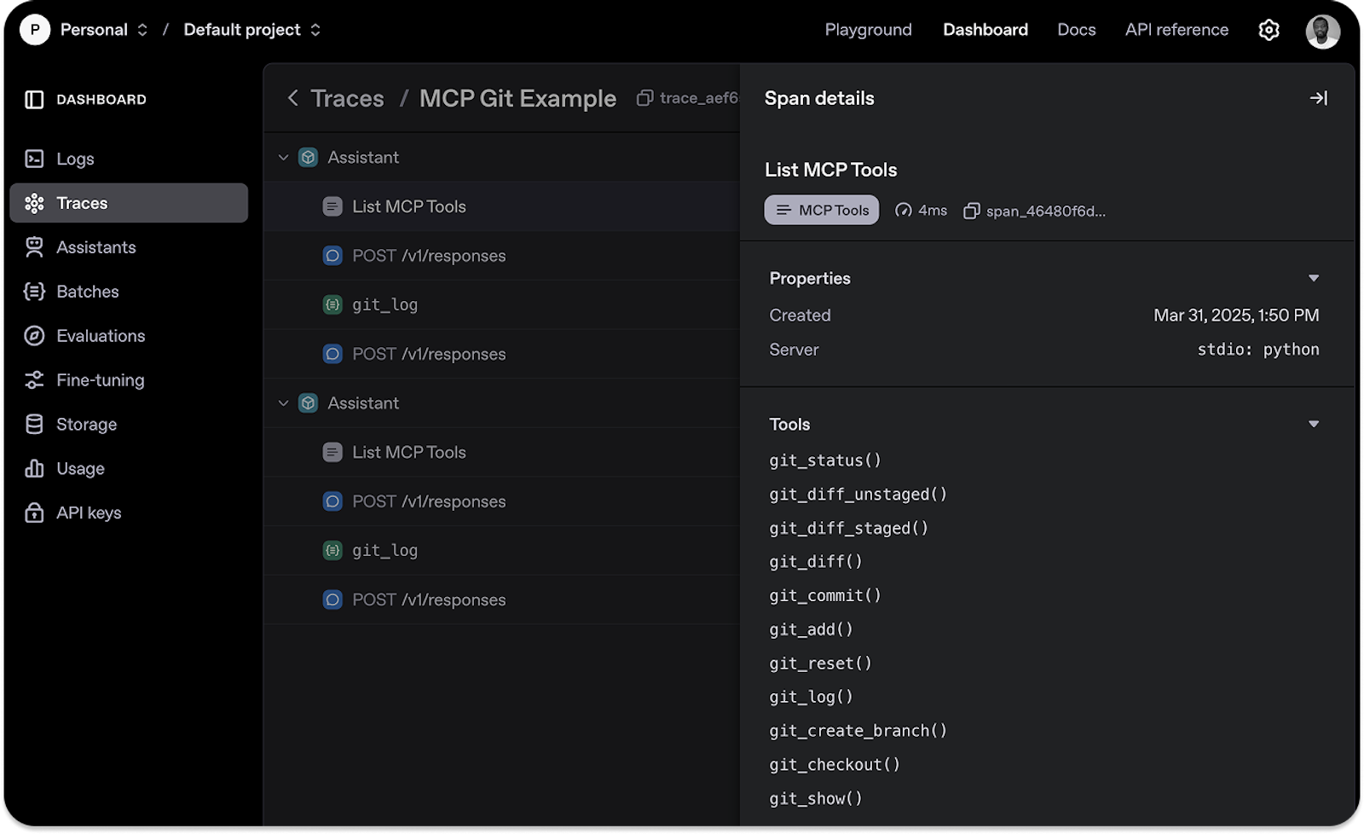Select the Traces icon in the sidebar
1364x834 pixels.
pyautogui.click(x=34, y=203)
